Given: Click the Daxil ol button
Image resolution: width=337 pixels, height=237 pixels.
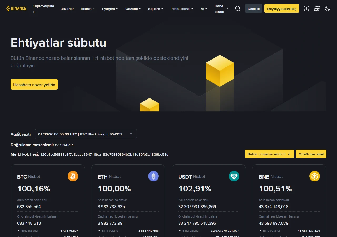Looking at the screenshot, I should click(x=254, y=8).
